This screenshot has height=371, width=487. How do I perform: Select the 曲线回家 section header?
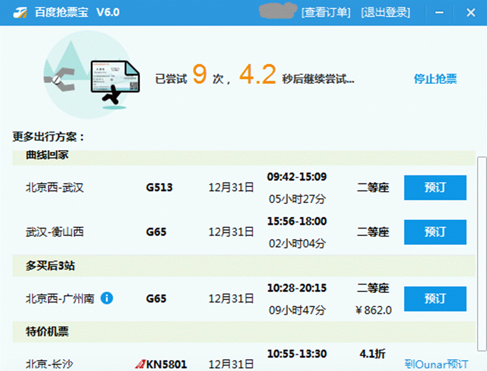[x=244, y=157]
